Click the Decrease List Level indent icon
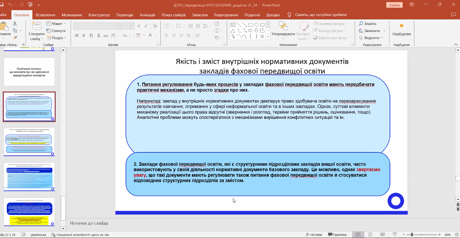Viewport: 460px width, 238px height. click(x=191, y=26)
